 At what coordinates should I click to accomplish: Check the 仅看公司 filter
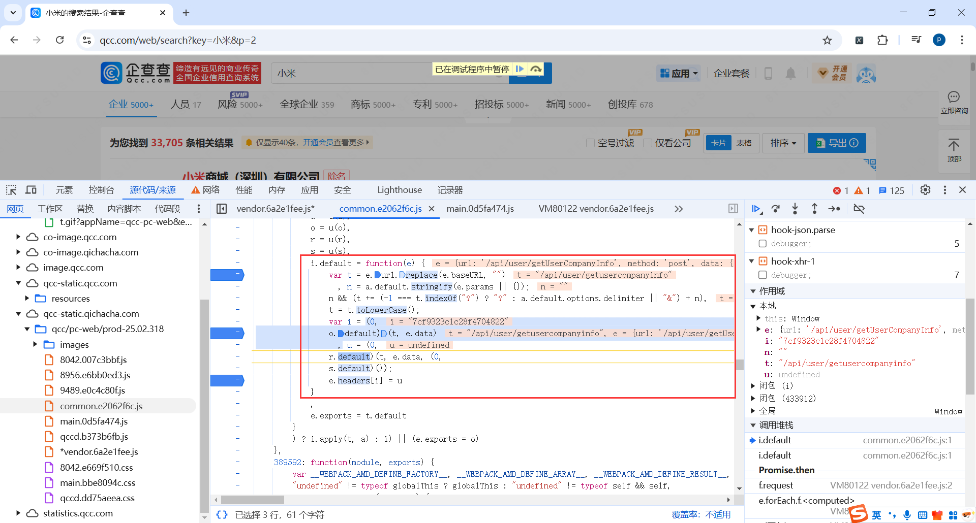(x=648, y=143)
